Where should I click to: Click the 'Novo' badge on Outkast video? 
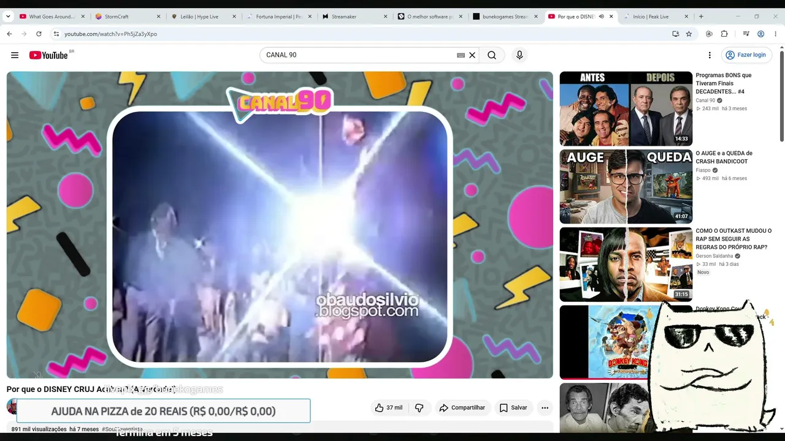coord(703,273)
